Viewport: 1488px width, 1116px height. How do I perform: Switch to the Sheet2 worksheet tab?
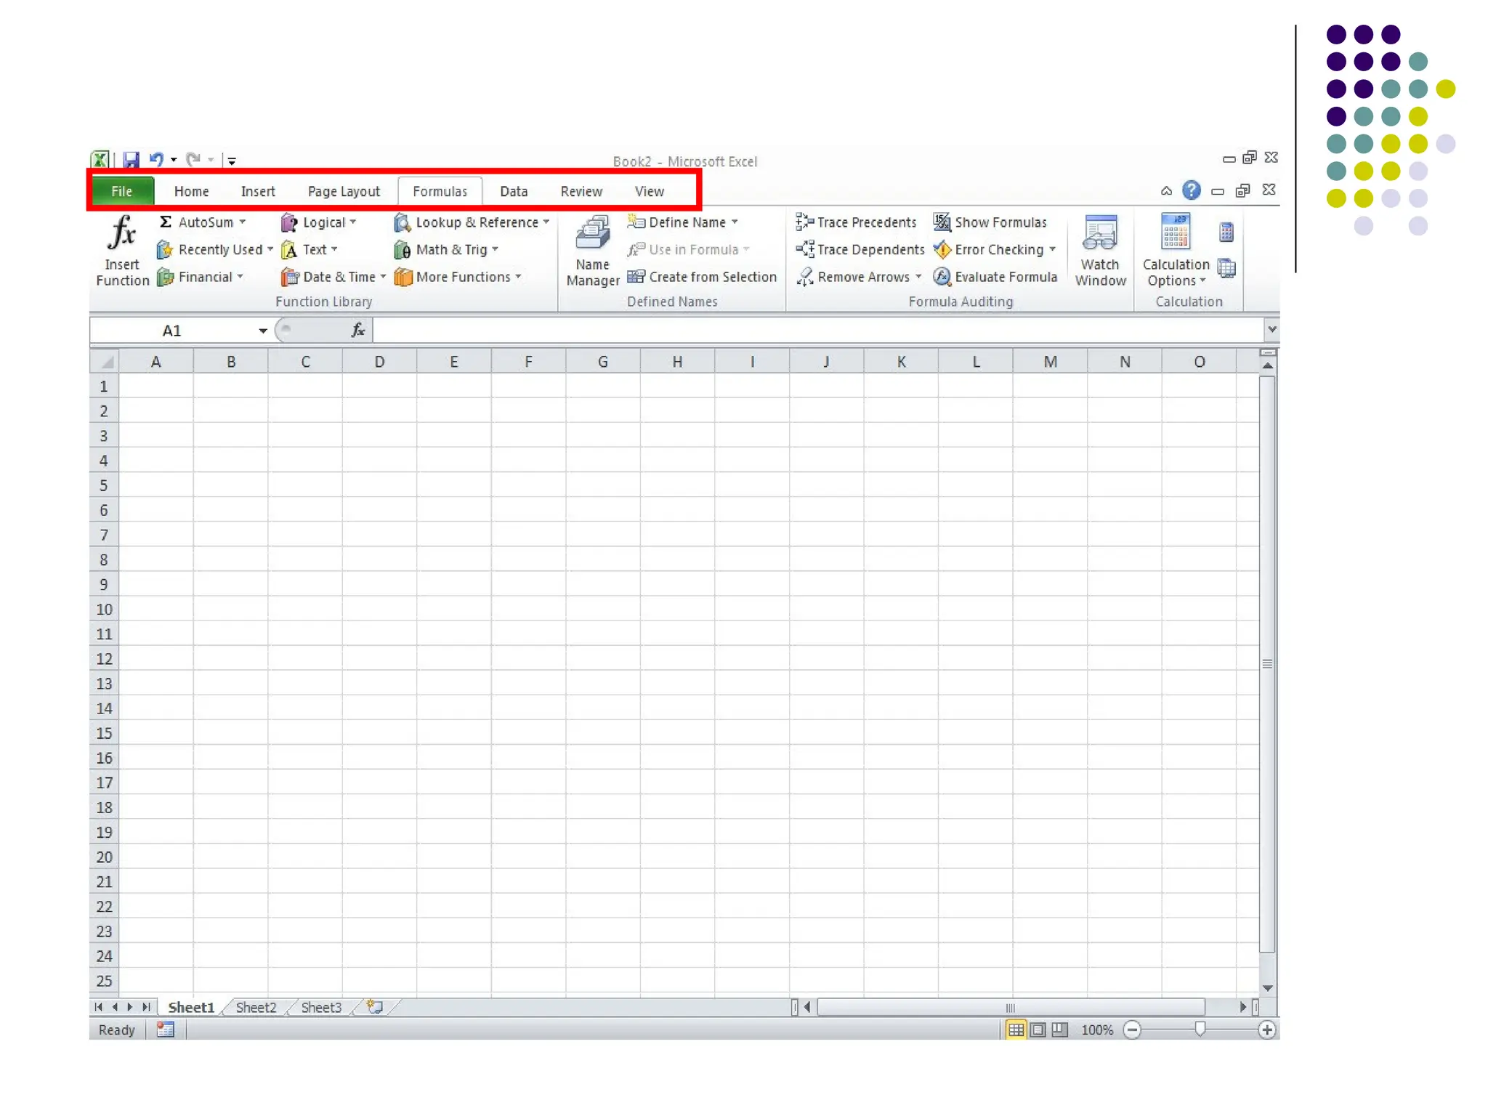coord(256,1007)
